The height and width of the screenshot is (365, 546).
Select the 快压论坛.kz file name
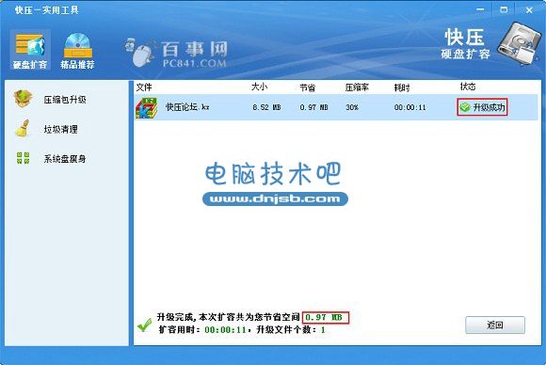pos(187,107)
